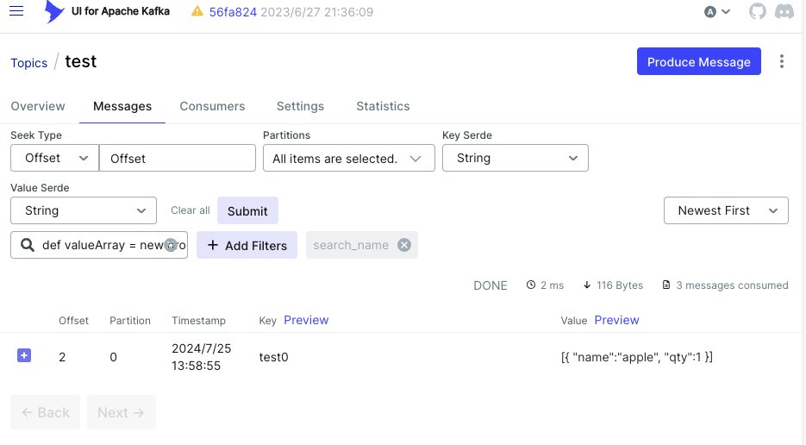Switch to the Consumers tab
Image resolution: width=806 pixels, height=445 pixels.
[x=212, y=106]
